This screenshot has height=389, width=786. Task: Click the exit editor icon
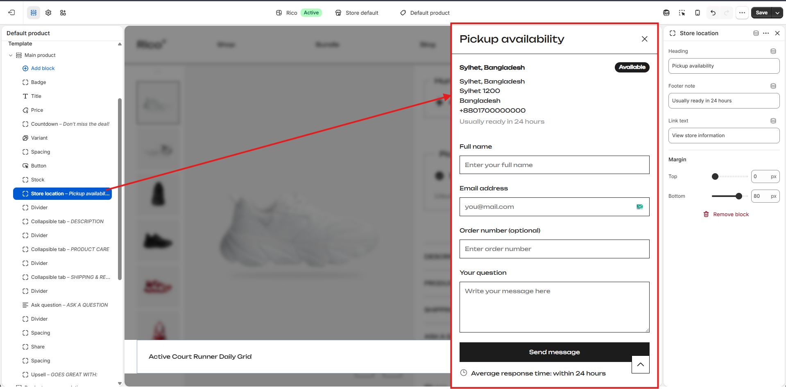coord(11,13)
